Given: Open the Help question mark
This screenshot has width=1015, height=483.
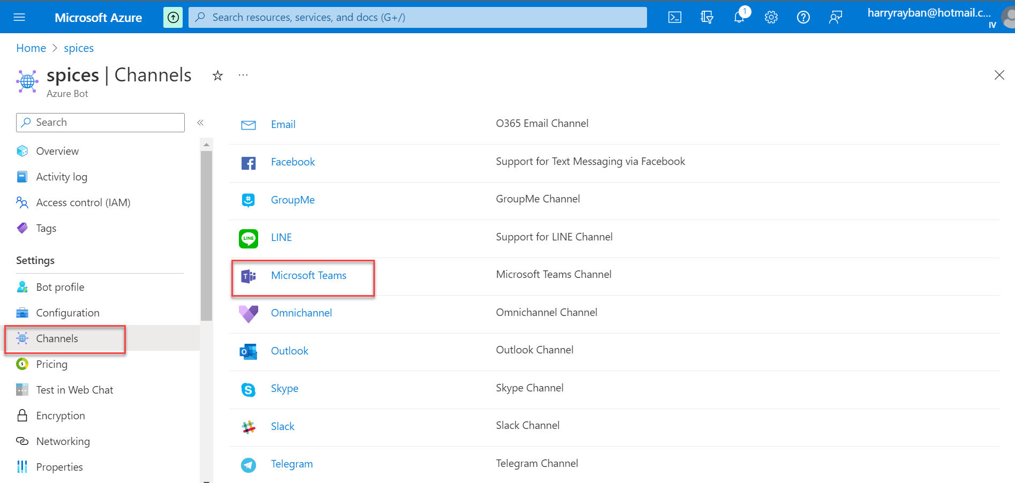Looking at the screenshot, I should point(803,17).
